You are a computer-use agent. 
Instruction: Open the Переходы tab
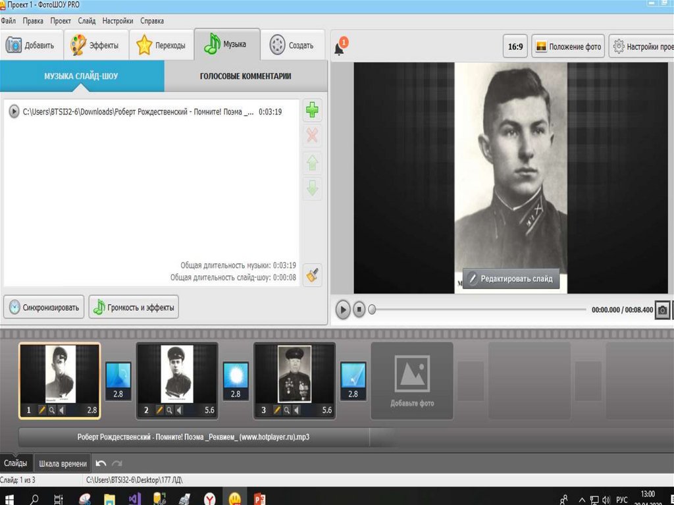(x=162, y=45)
